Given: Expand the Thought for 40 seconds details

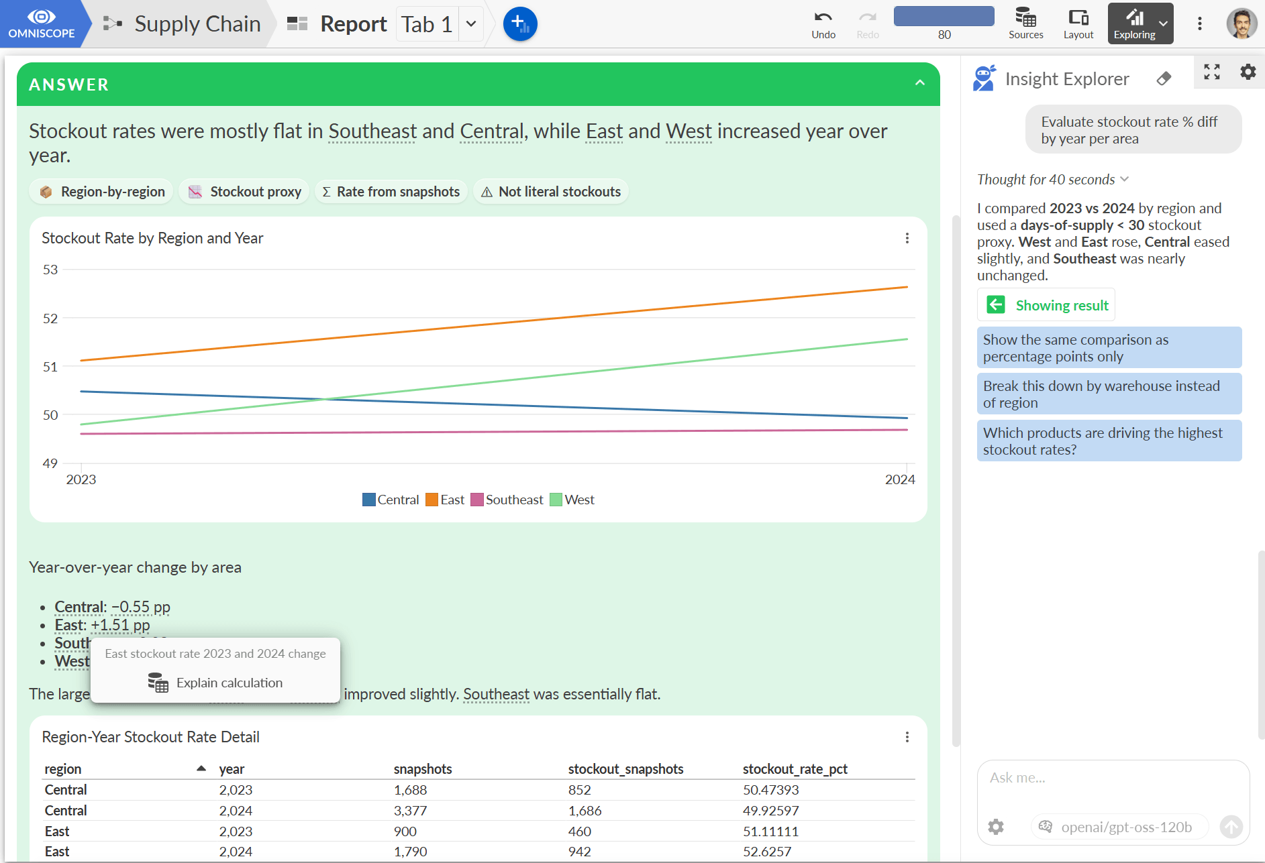Looking at the screenshot, I should (x=1052, y=180).
